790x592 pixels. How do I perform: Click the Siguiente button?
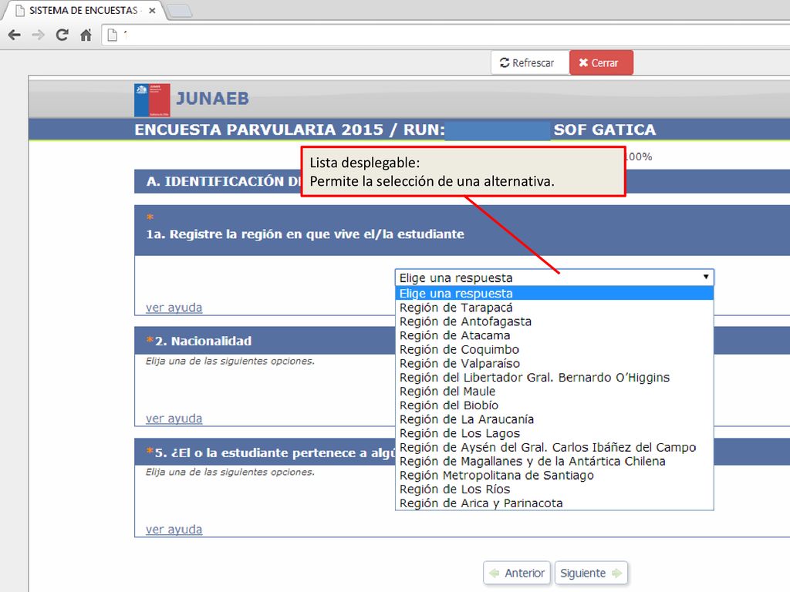tap(591, 573)
